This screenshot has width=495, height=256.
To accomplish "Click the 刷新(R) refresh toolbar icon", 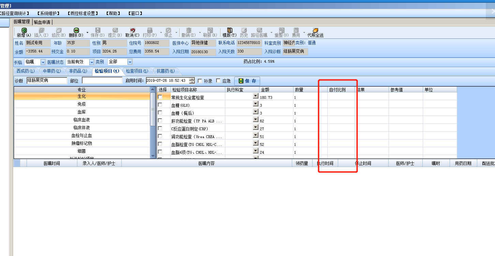I will (210, 30).
